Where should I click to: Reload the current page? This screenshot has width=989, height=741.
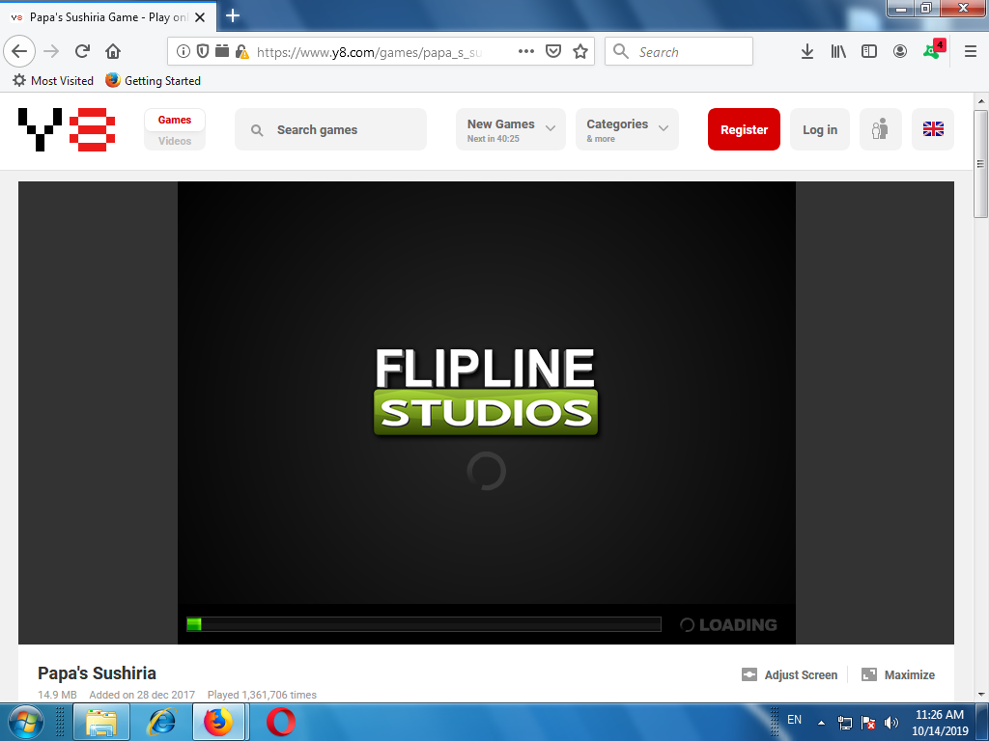(x=82, y=51)
